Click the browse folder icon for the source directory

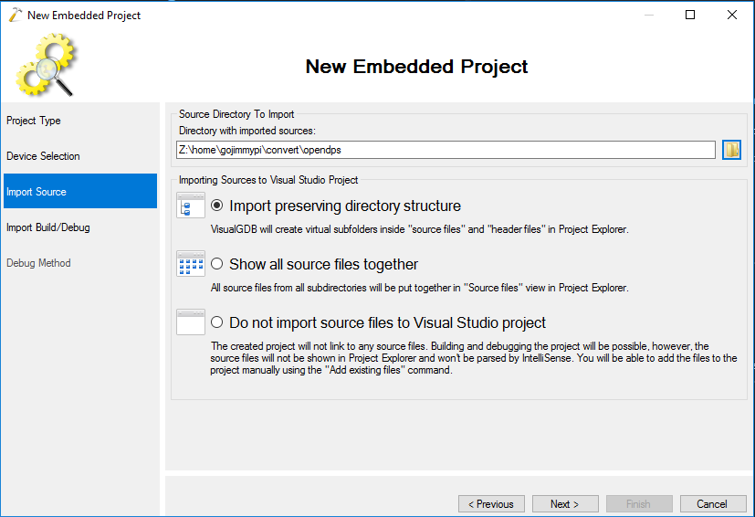[731, 150]
